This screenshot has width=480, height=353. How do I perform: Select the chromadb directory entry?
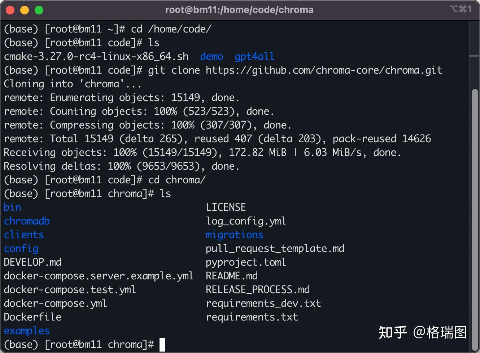pyautogui.click(x=27, y=221)
